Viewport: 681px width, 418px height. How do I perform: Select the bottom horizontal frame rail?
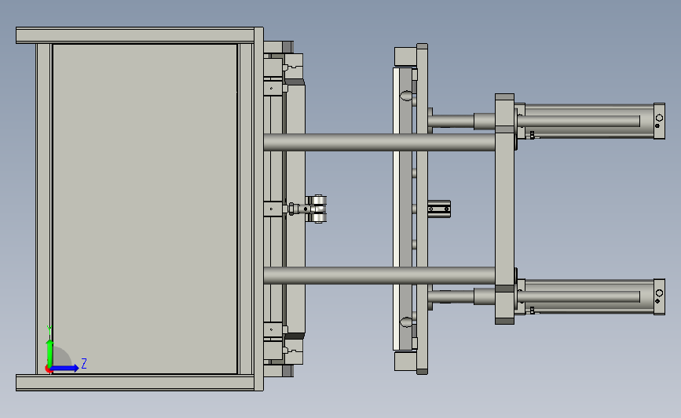point(135,383)
